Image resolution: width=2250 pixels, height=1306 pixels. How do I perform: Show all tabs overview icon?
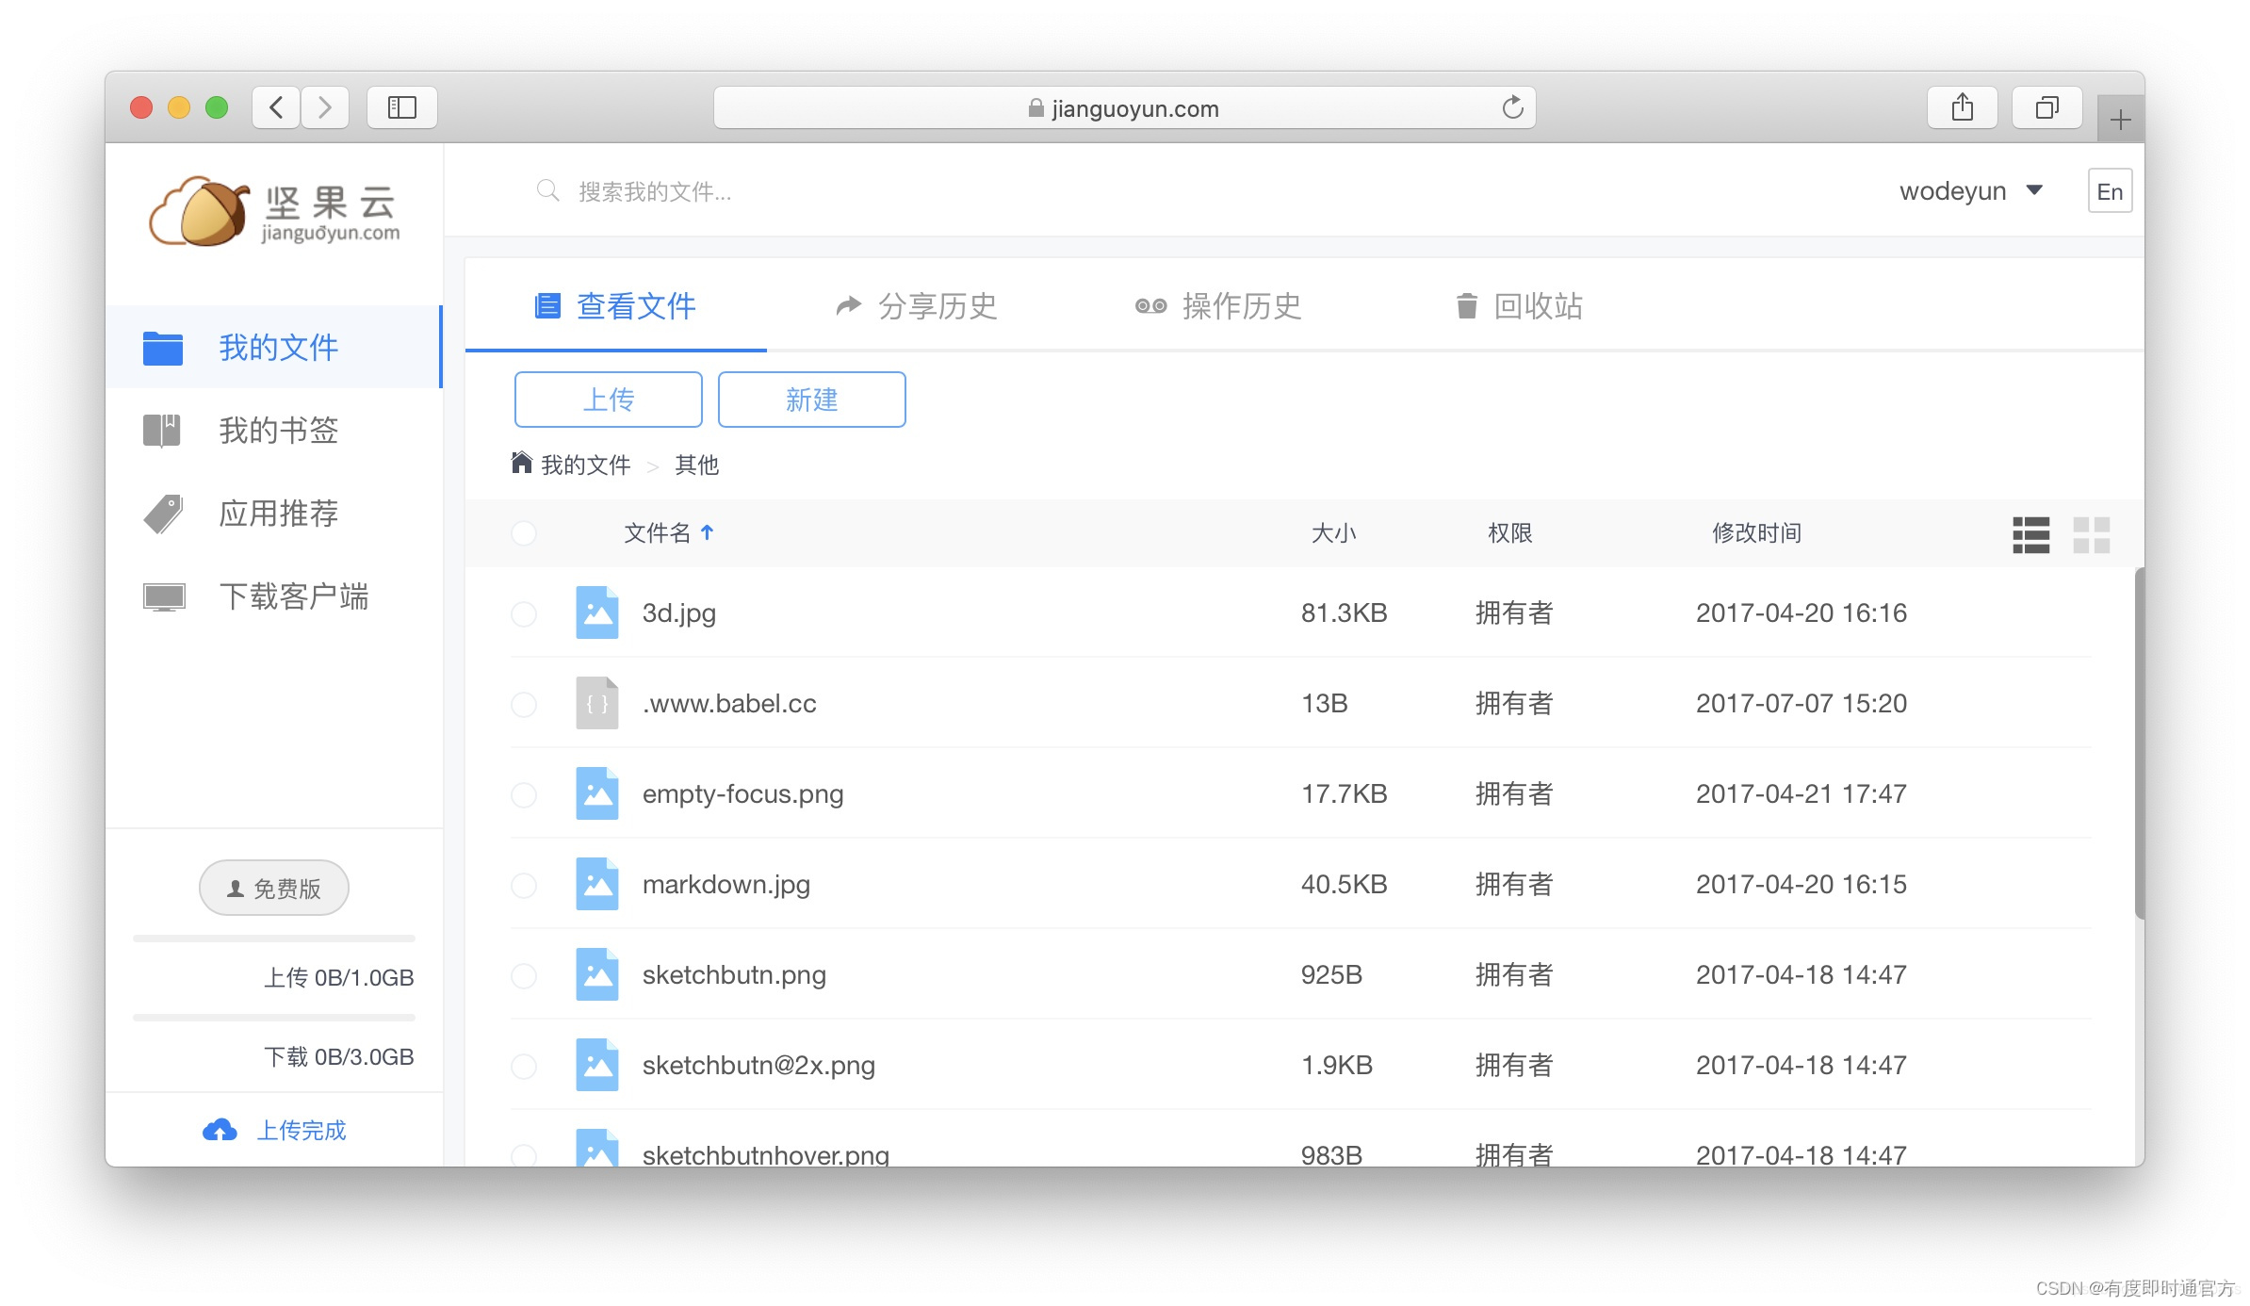(2046, 107)
